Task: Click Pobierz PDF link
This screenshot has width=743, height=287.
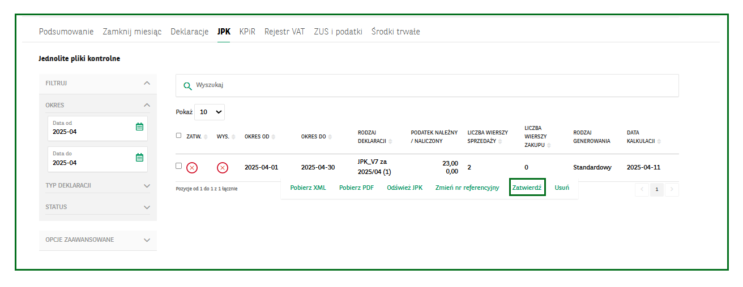Action: [357, 188]
